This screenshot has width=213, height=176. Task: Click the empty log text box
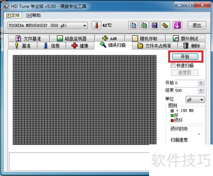[79, 162]
